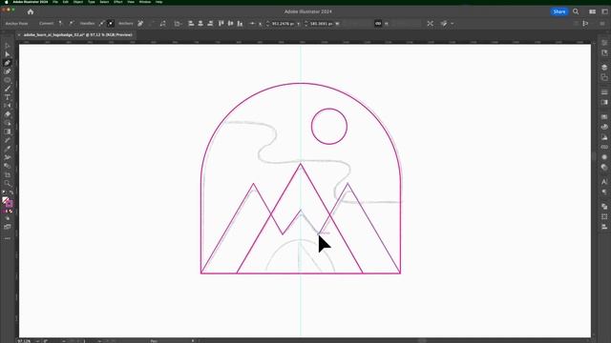The image size is (611, 343).
Task: Open Edit Toolbar three-dots button
Action: click(8, 238)
